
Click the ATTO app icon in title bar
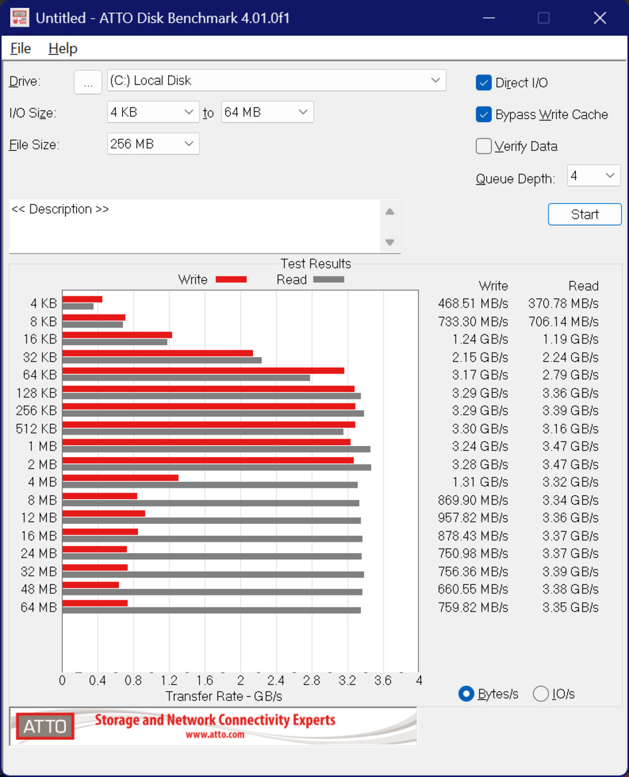tap(19, 18)
